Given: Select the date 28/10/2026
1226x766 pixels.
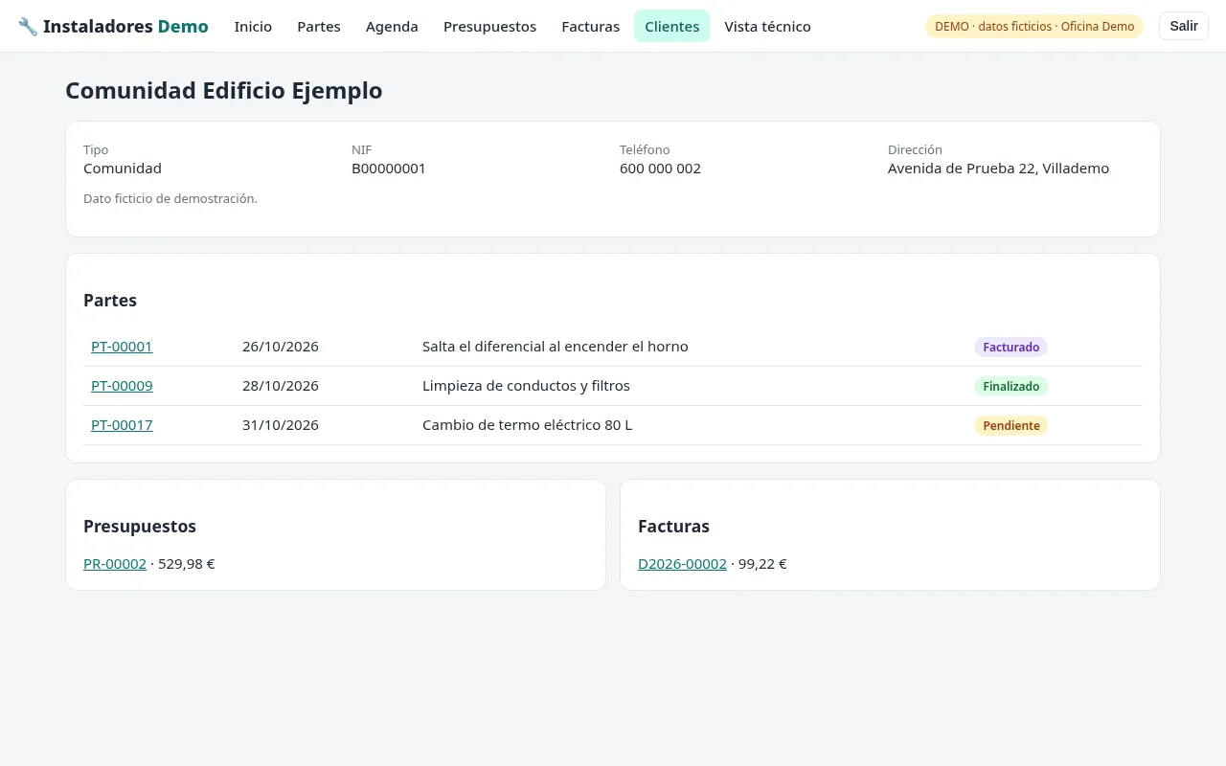Looking at the screenshot, I should point(281,386).
